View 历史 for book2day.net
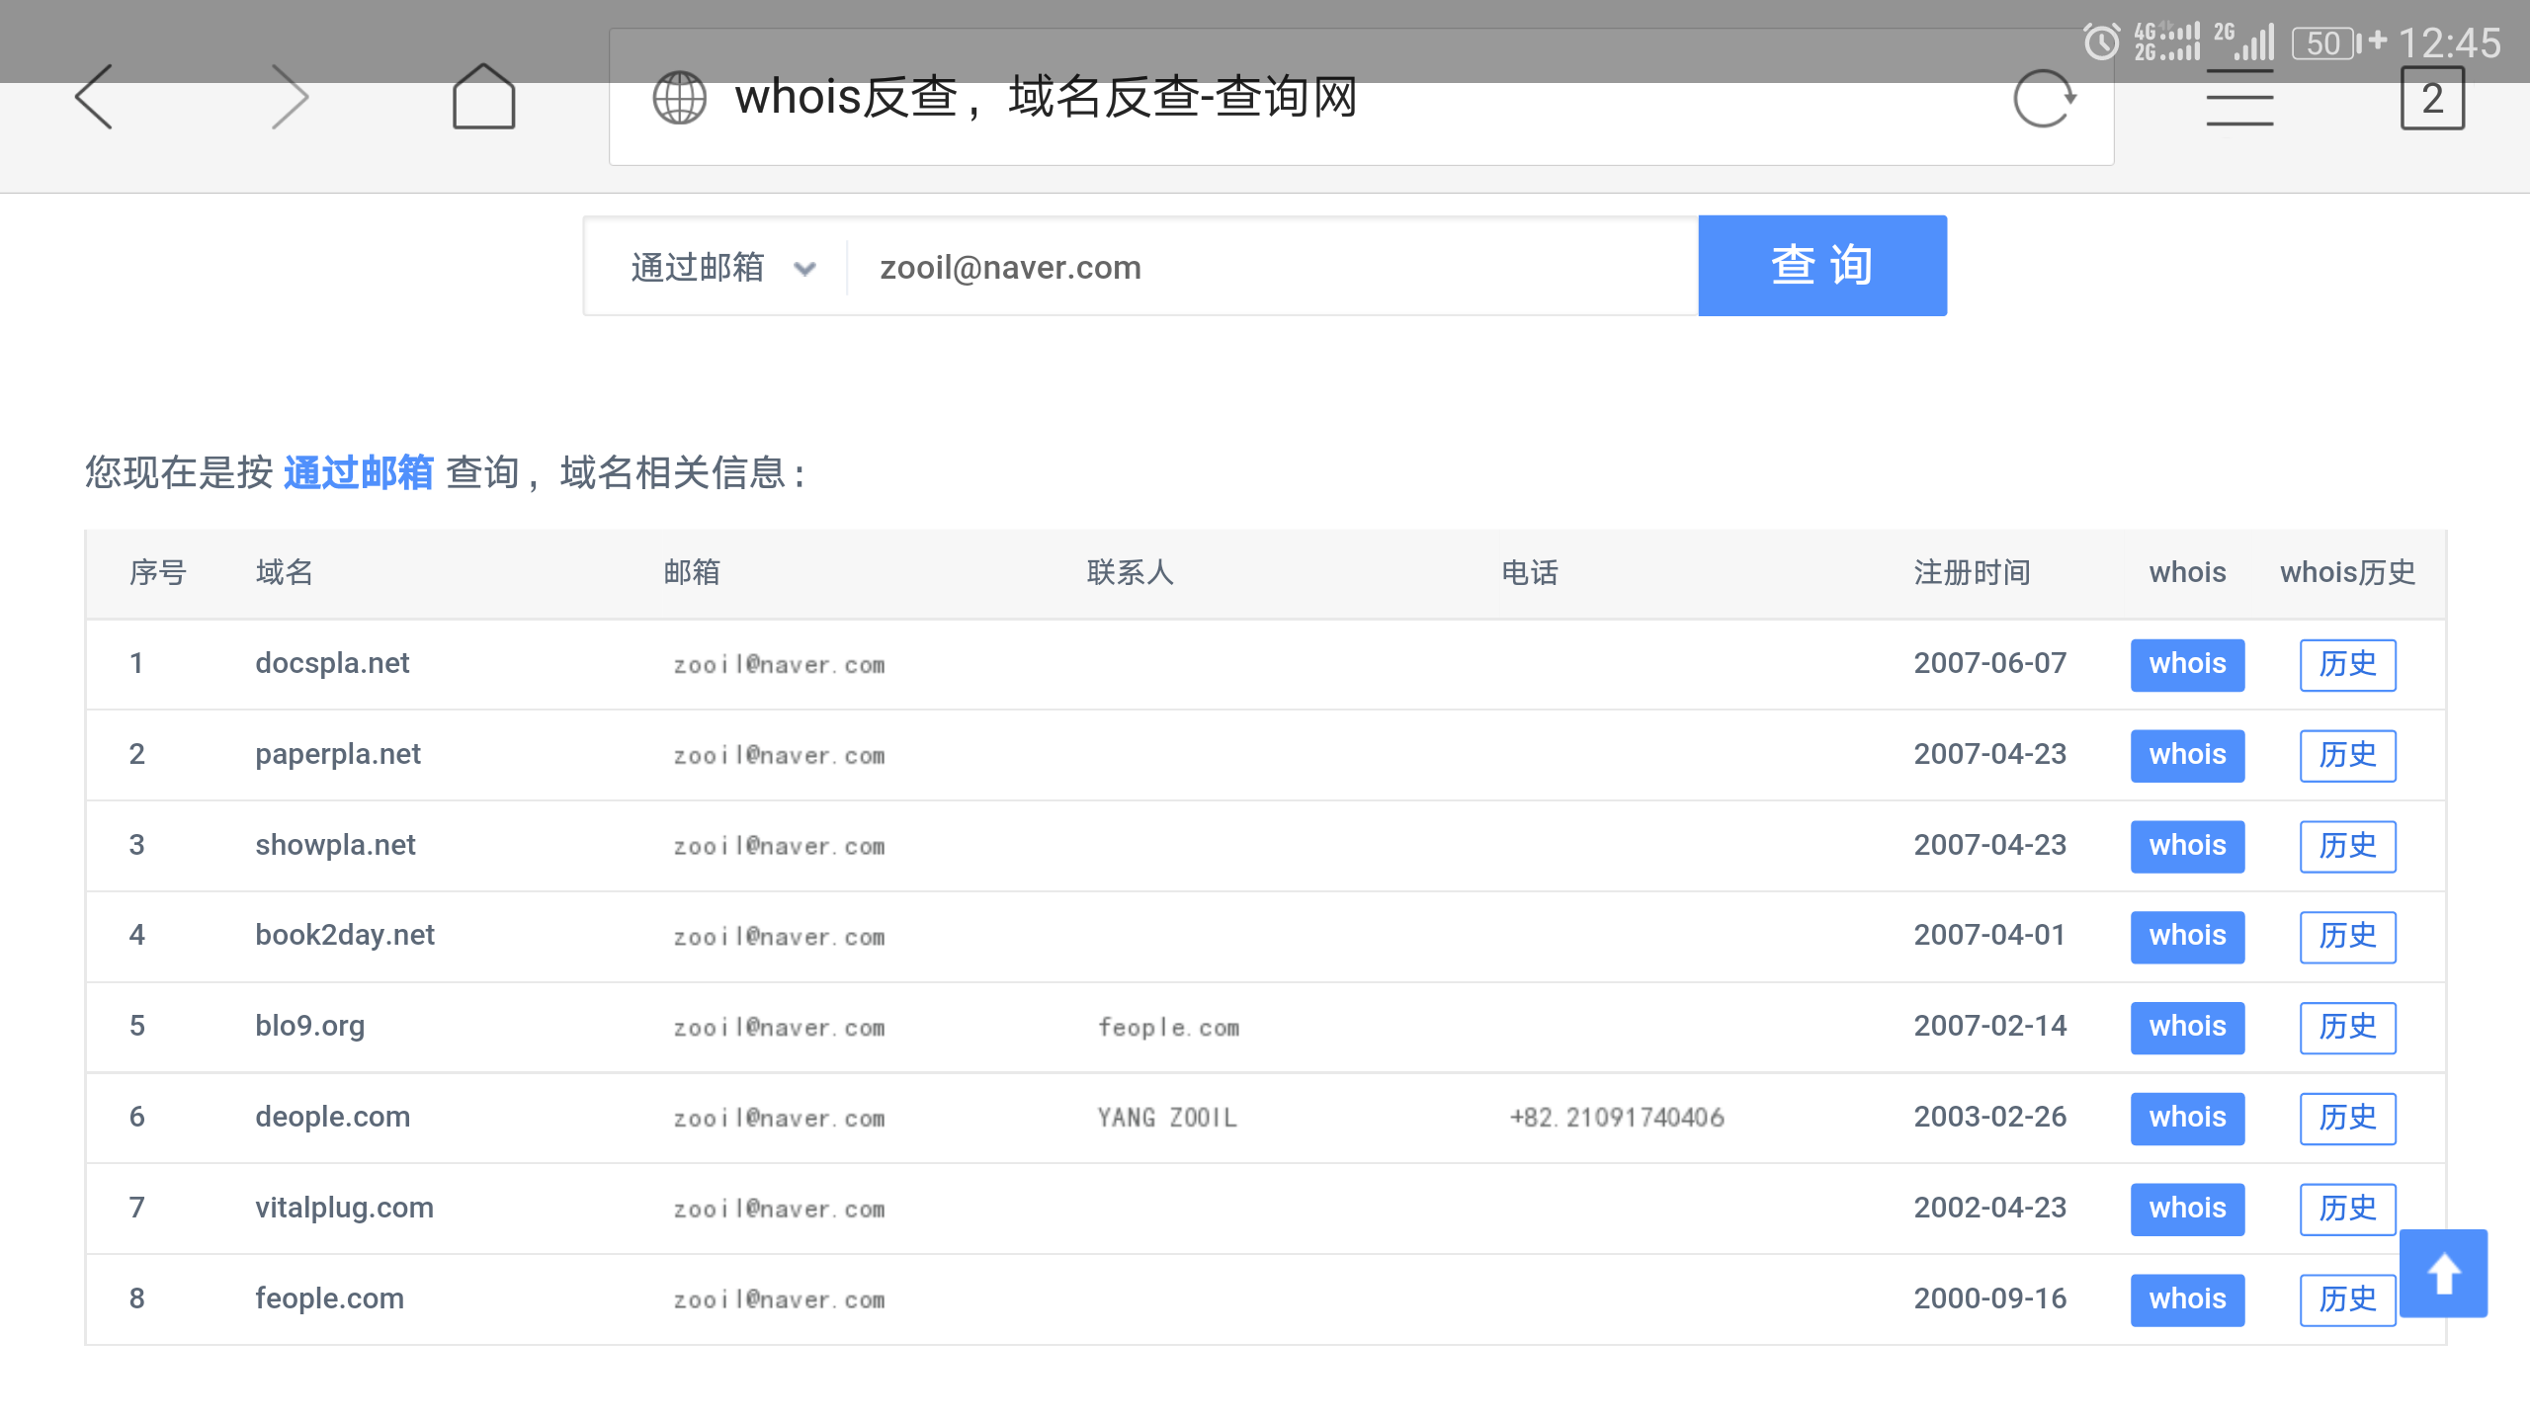The width and height of the screenshot is (2530, 1423). 2347,936
